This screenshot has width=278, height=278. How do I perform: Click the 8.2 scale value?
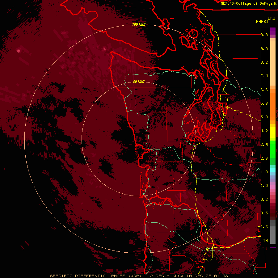pos(264,62)
